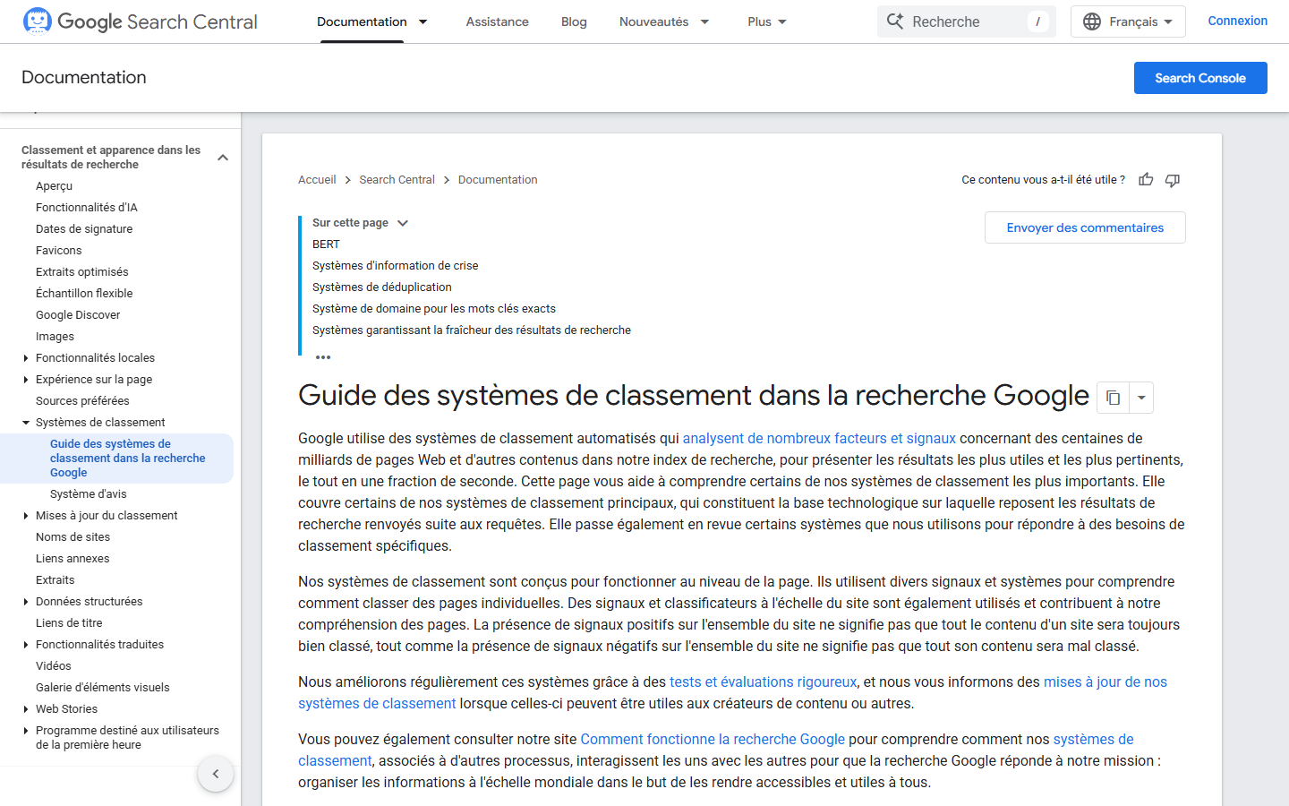The width and height of the screenshot is (1289, 806).
Task: Open the Documentation dropdown arrow in the top nav
Action: [x=423, y=21]
